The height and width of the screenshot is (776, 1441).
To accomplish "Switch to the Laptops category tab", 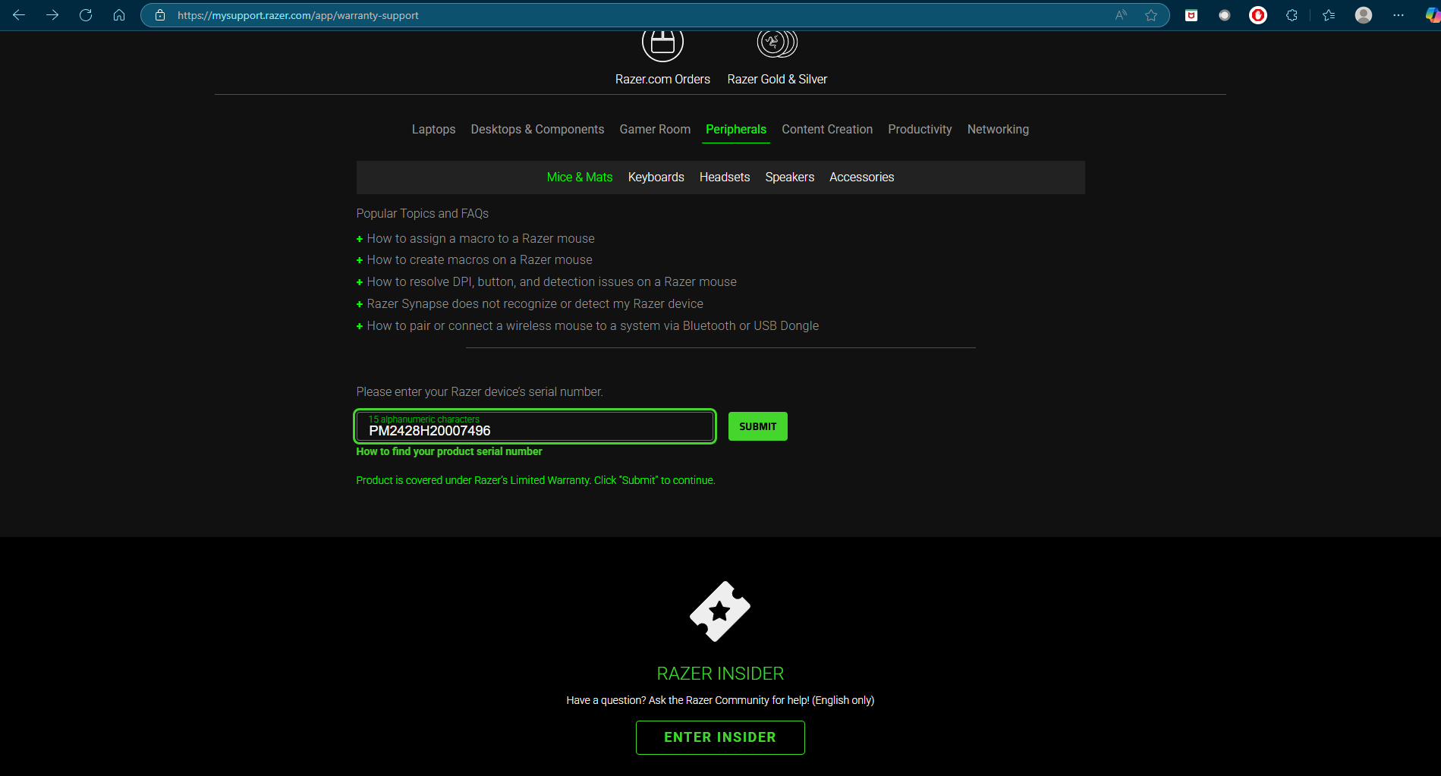I will coord(433,130).
